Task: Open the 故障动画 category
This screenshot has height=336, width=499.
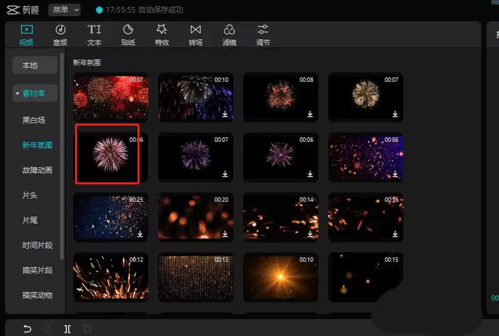Action: pyautogui.click(x=38, y=170)
